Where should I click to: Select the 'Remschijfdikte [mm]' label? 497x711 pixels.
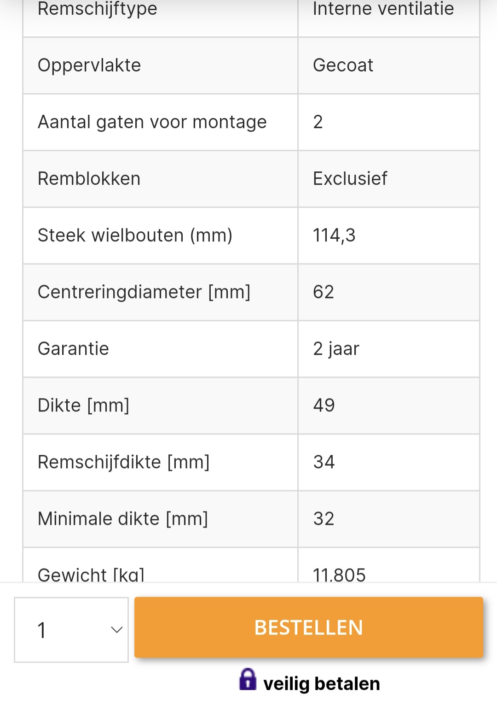pos(123,462)
